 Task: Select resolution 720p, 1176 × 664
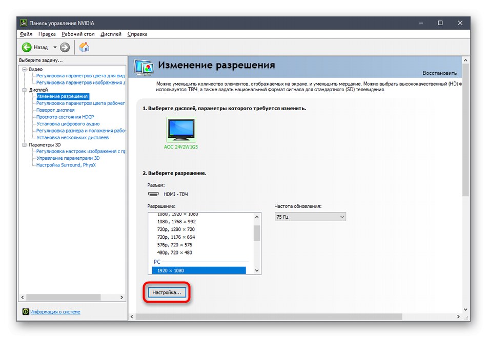(x=176, y=237)
